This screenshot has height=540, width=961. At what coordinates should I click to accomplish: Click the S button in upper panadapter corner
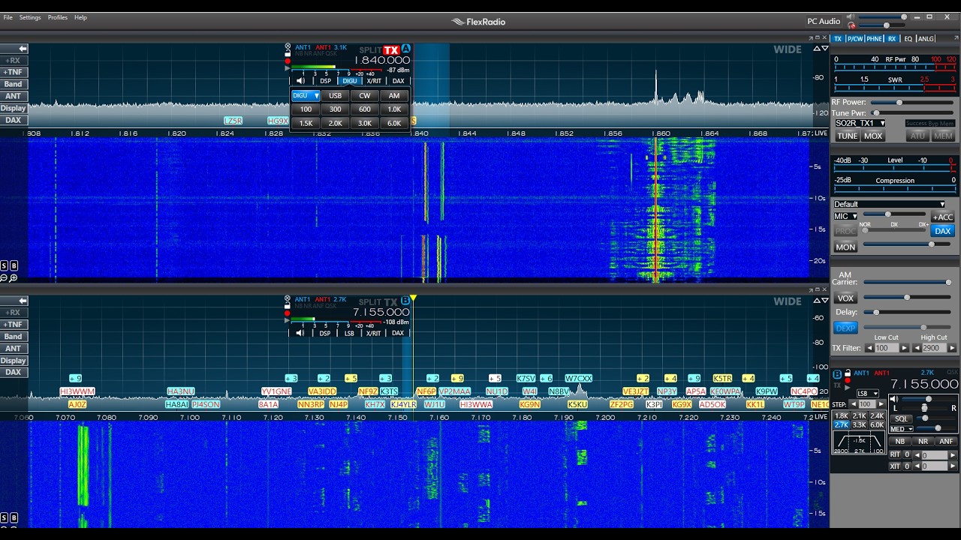pyautogui.click(x=4, y=265)
